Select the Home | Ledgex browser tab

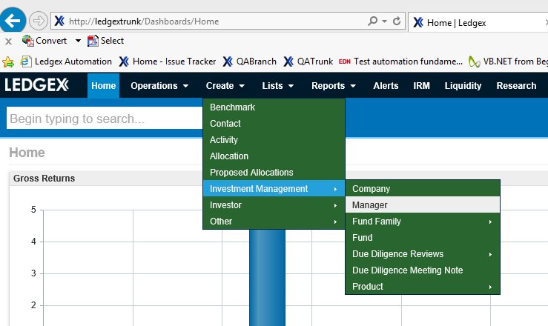point(478,23)
